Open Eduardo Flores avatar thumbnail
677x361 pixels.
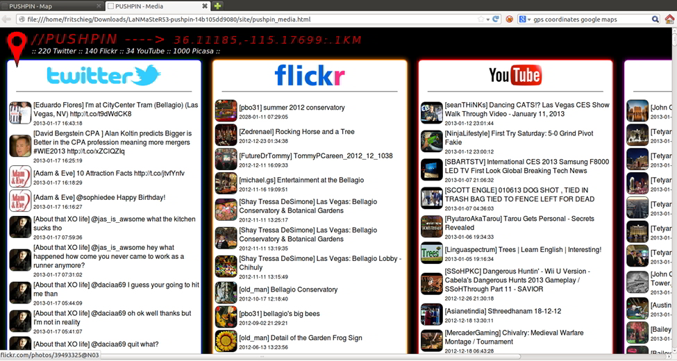coord(20,112)
